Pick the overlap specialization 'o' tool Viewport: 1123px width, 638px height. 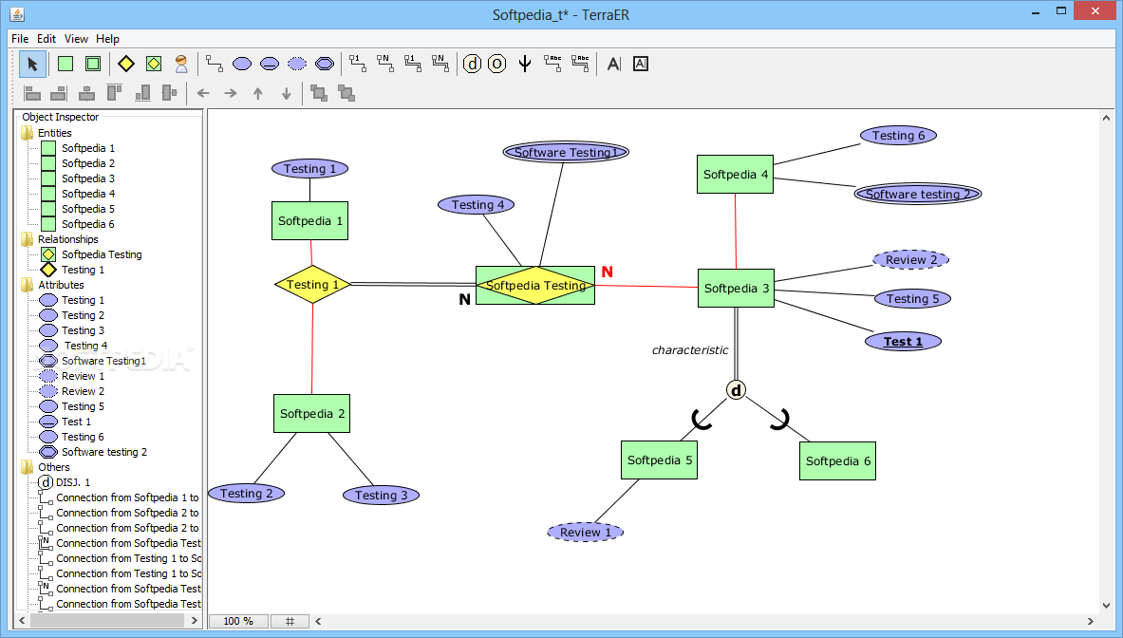[497, 64]
